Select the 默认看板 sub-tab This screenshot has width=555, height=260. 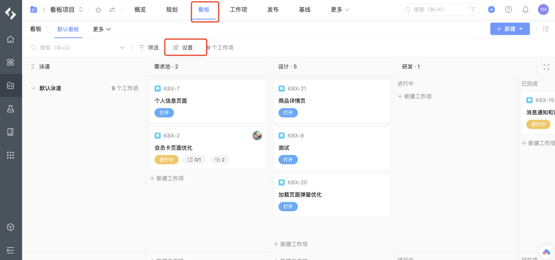pyautogui.click(x=68, y=29)
